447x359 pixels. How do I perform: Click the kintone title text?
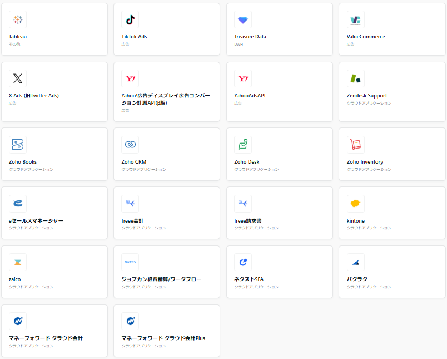click(355, 220)
